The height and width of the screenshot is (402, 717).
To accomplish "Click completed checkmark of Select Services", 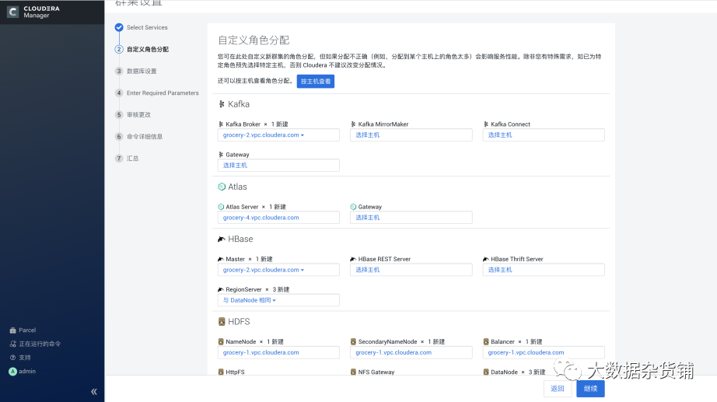I will 119,27.
